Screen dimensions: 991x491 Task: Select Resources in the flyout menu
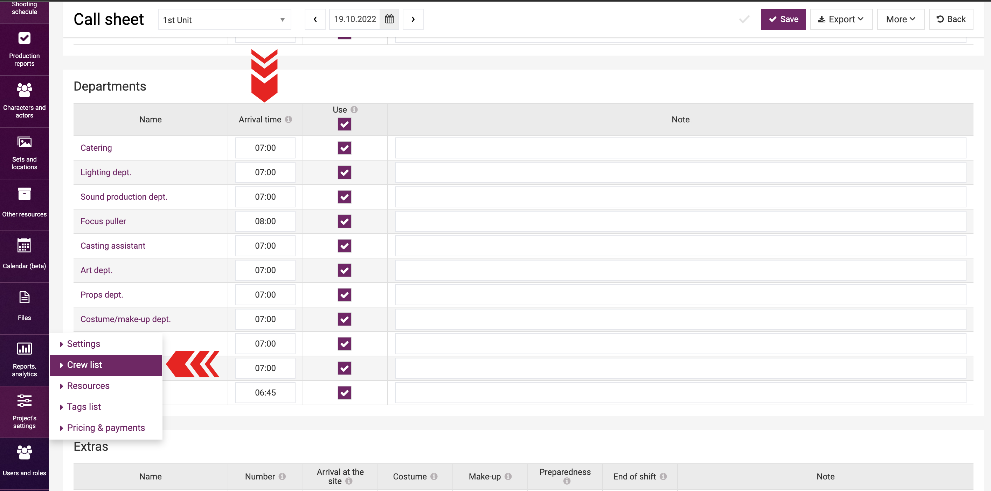pos(106,386)
